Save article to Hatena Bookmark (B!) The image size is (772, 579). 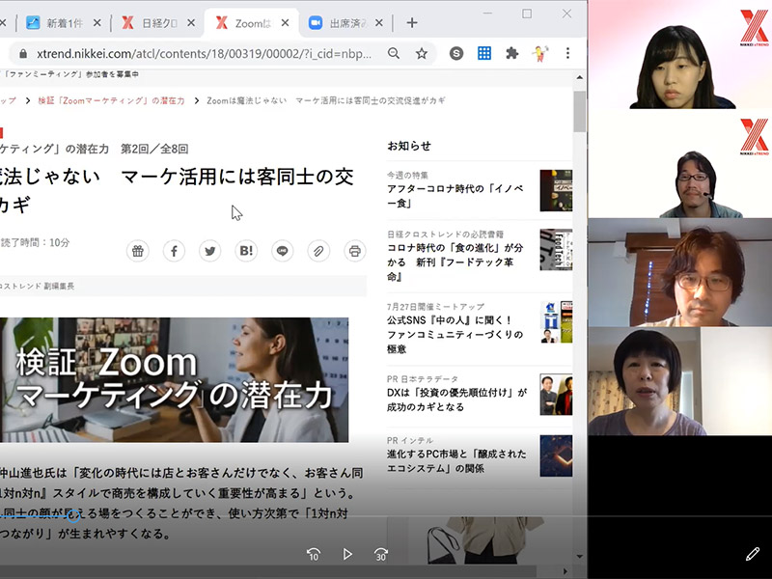(246, 251)
